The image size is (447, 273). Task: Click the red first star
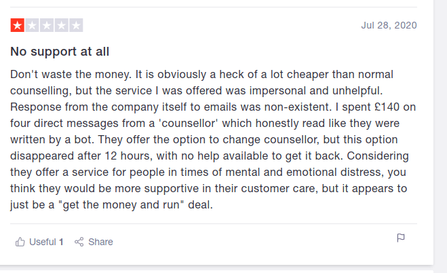[17, 26]
